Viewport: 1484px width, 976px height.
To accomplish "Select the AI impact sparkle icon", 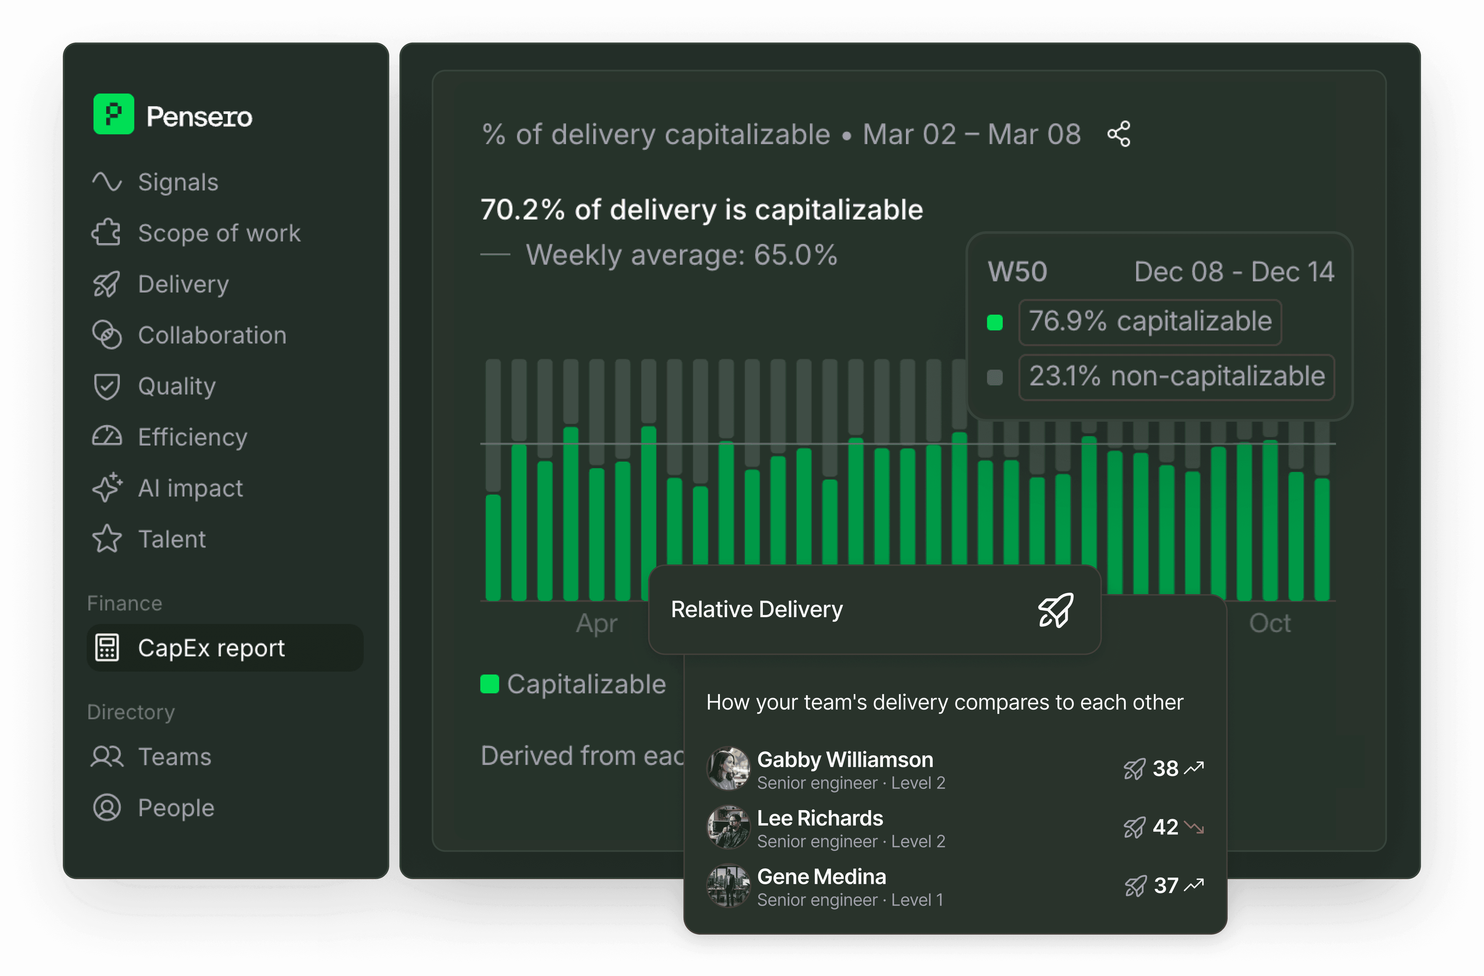I will 107,488.
